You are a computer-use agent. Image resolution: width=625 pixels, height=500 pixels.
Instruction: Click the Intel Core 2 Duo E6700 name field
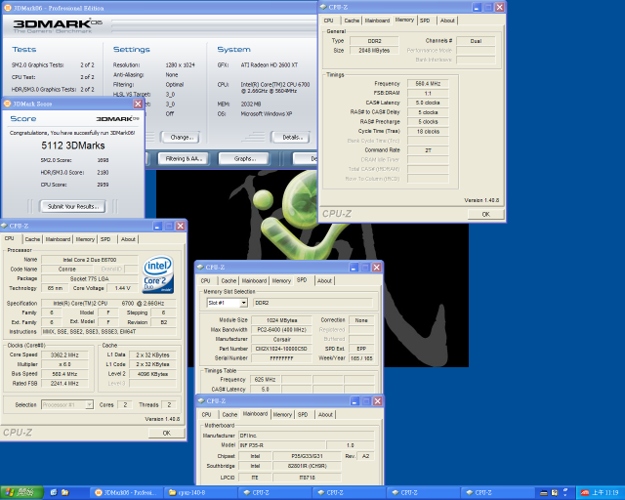click(90, 260)
